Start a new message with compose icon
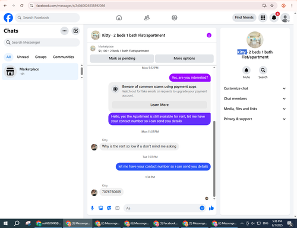 (75, 31)
